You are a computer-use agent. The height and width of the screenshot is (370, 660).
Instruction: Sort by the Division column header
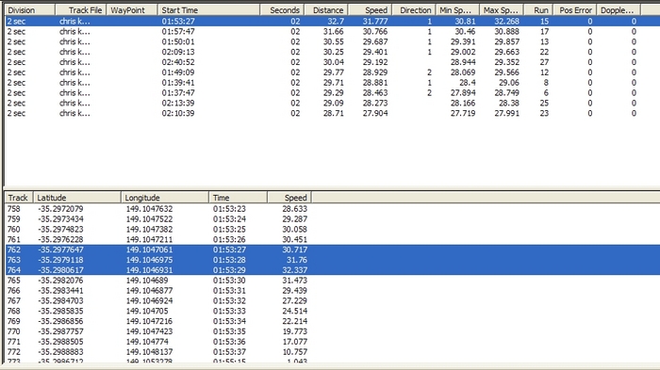pyautogui.click(x=30, y=10)
